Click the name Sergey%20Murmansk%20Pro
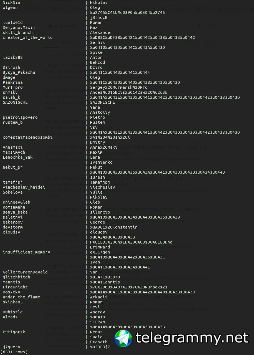The image size is (254, 355). [x=119, y=87]
